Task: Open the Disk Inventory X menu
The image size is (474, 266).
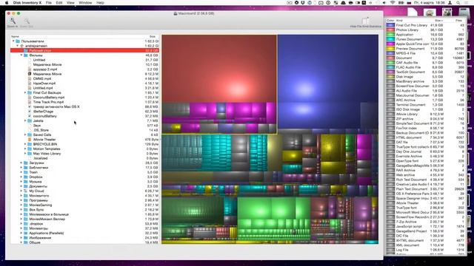Action: coord(27,3)
